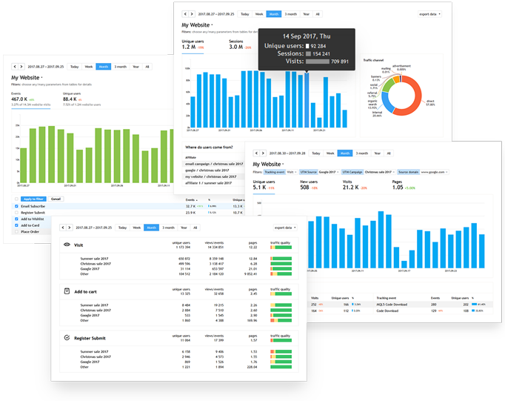The height and width of the screenshot is (401, 505).
Task: Click 'email campaign / christmas sale 2017' affiliate row
Action: coord(214,164)
